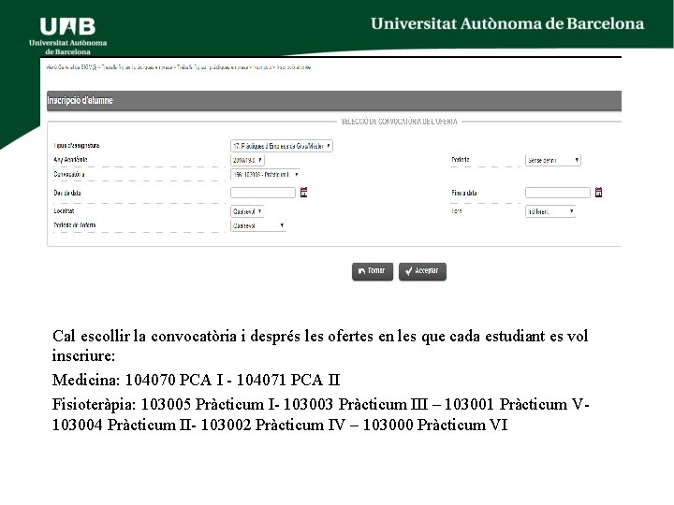Click the UAB logo in the header
This screenshot has width=674, height=505.
coord(68,36)
